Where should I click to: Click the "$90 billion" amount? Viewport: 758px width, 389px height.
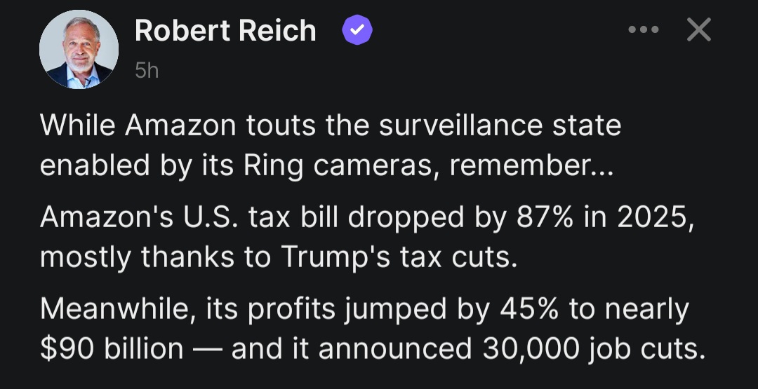pos(112,348)
